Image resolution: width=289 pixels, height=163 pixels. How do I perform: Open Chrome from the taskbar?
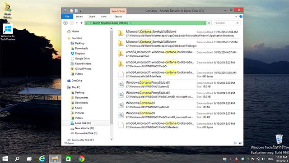point(81,158)
